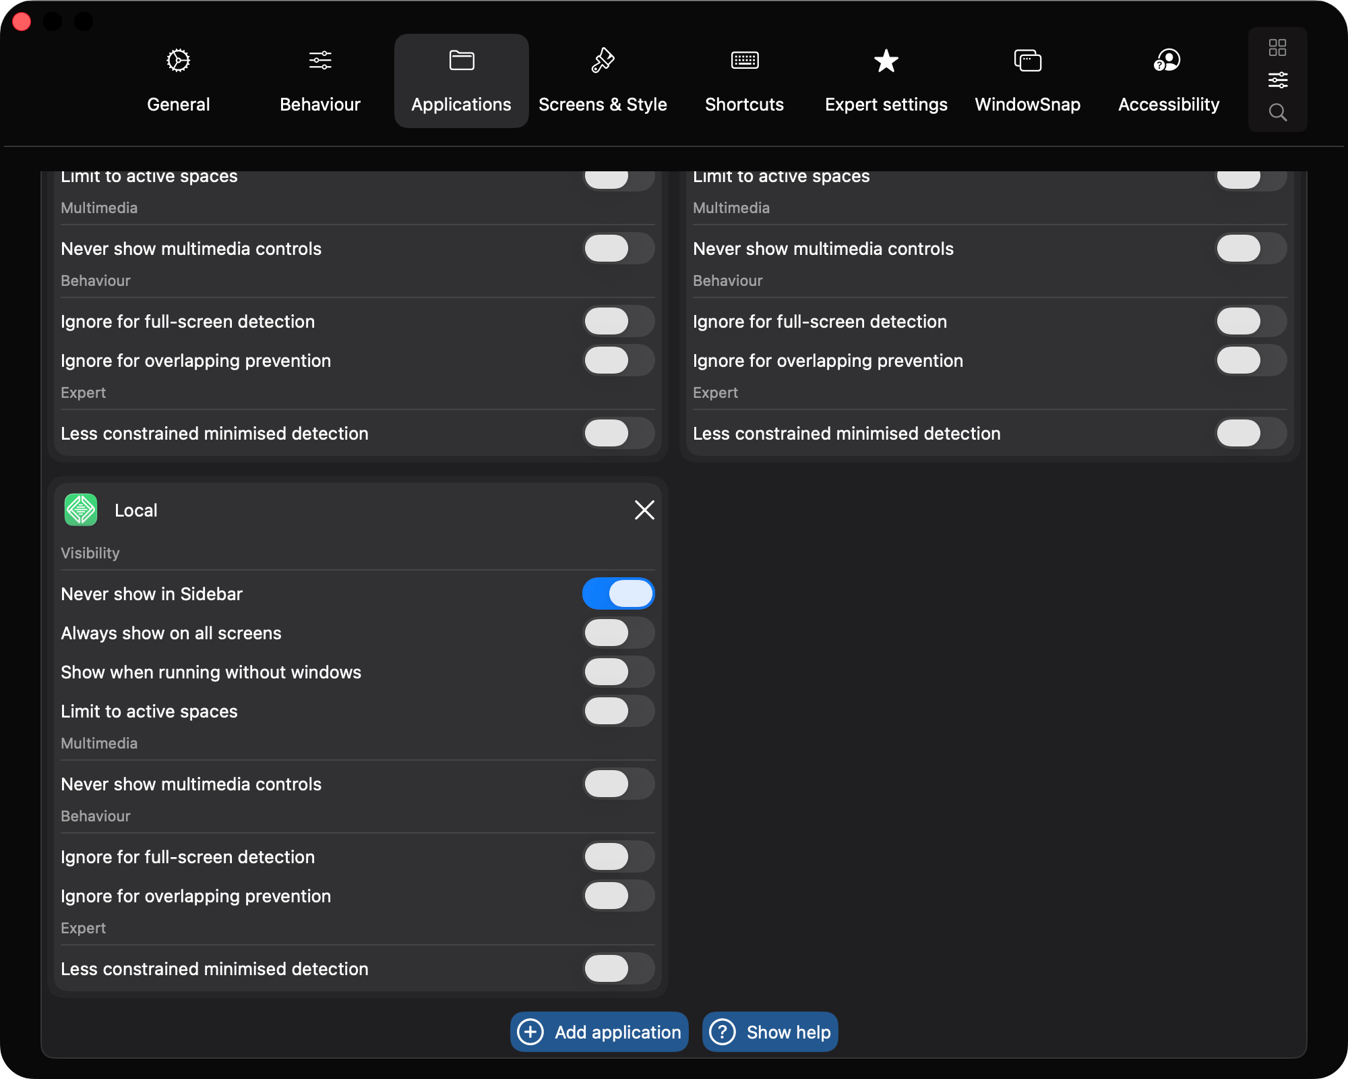Viewport: 1348px width, 1079px height.
Task: Click the Add application button
Action: tap(599, 1032)
